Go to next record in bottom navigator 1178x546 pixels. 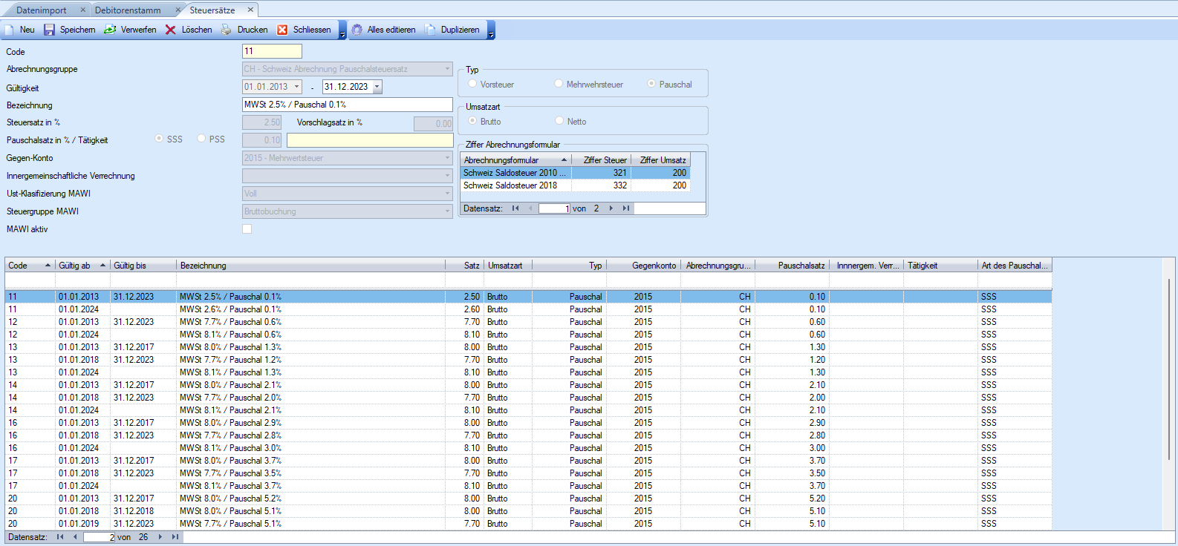tap(160, 537)
